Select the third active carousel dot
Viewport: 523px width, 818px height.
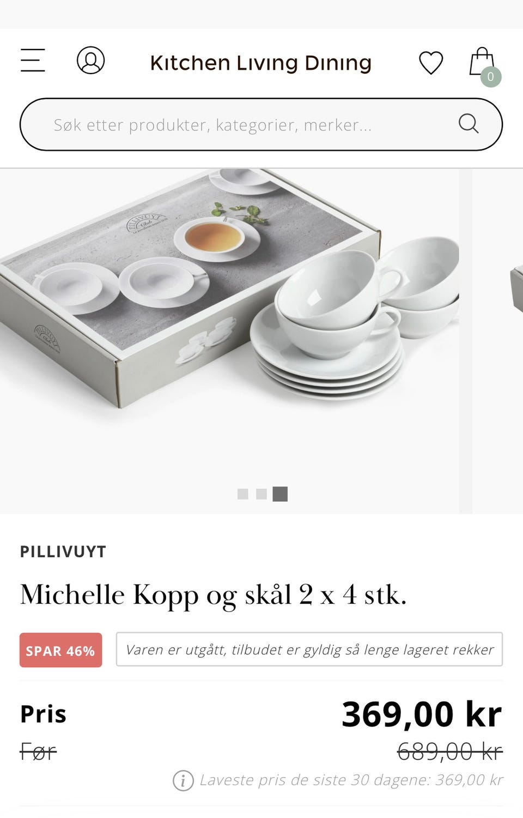pos(280,494)
